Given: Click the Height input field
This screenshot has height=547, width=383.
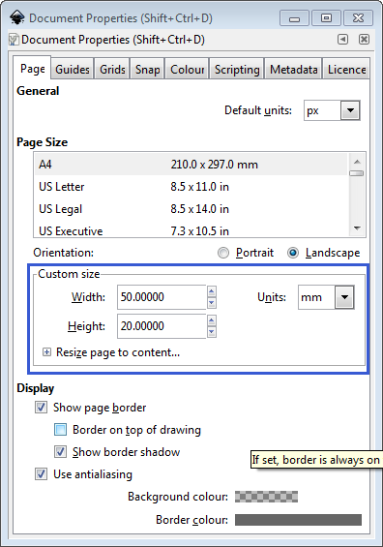Looking at the screenshot, I should [162, 326].
